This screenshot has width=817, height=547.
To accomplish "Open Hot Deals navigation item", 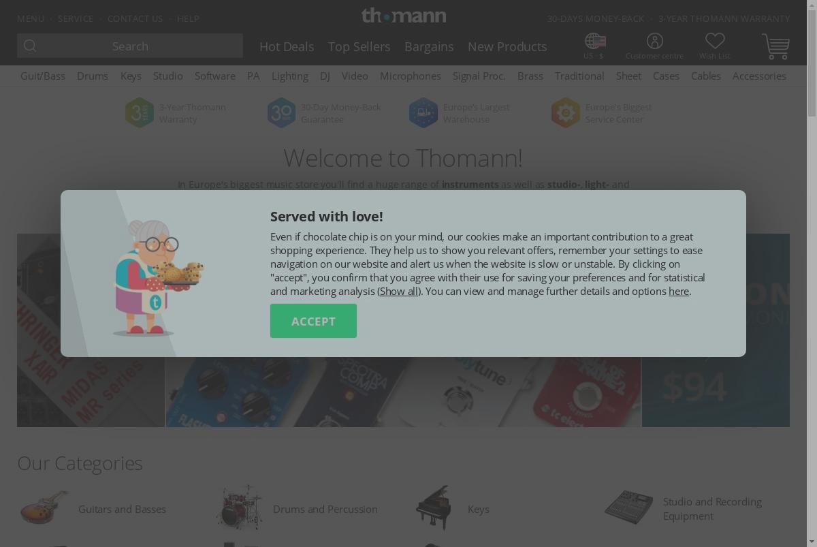I will [x=287, y=46].
